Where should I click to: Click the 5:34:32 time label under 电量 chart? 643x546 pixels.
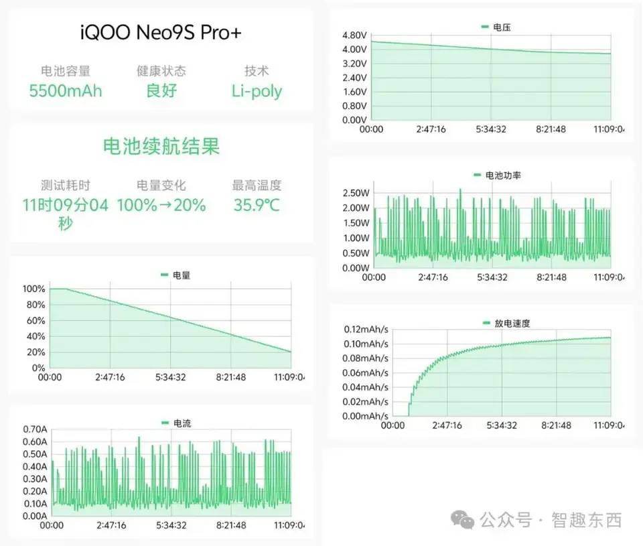170,377
